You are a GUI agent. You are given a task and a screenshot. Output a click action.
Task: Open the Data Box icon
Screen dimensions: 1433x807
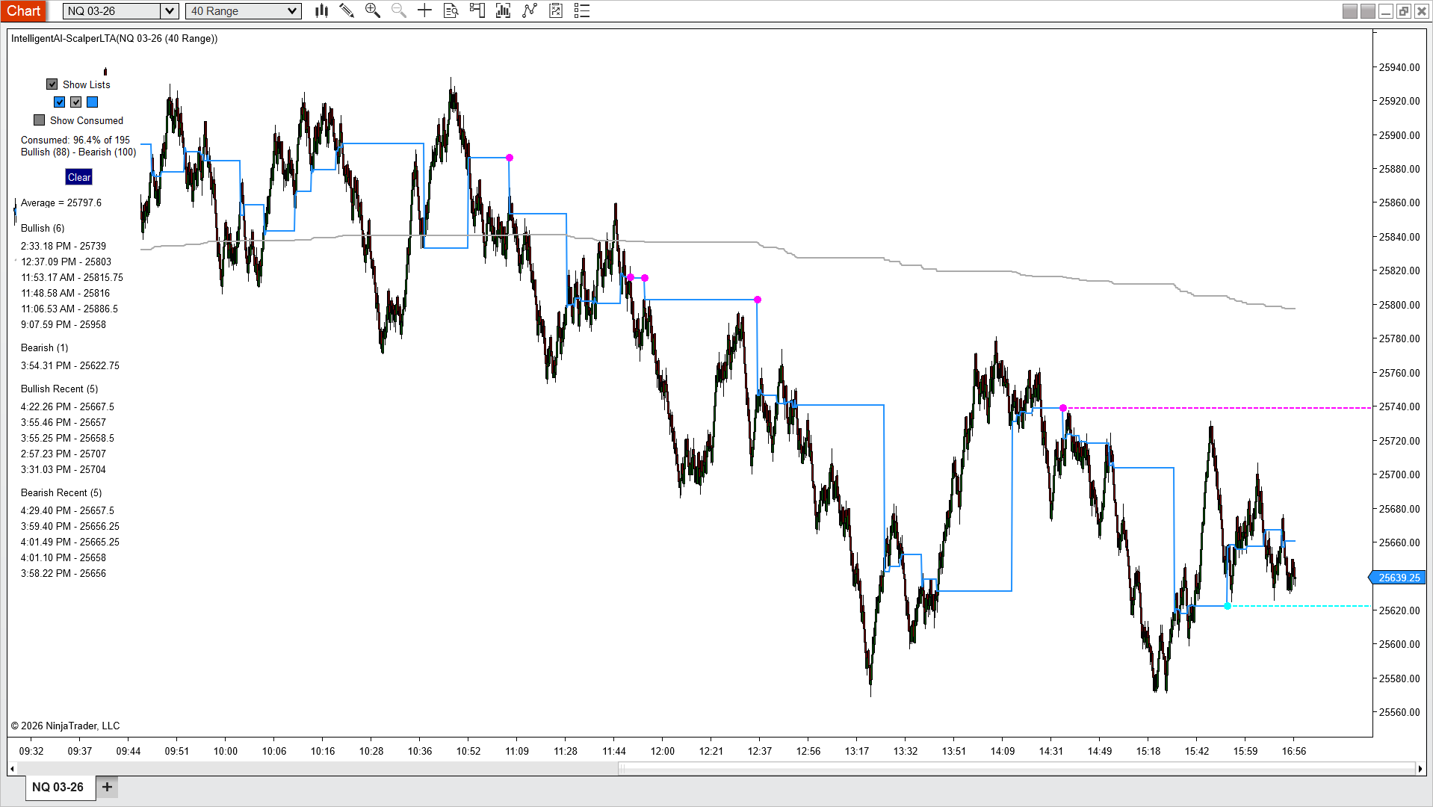[451, 10]
